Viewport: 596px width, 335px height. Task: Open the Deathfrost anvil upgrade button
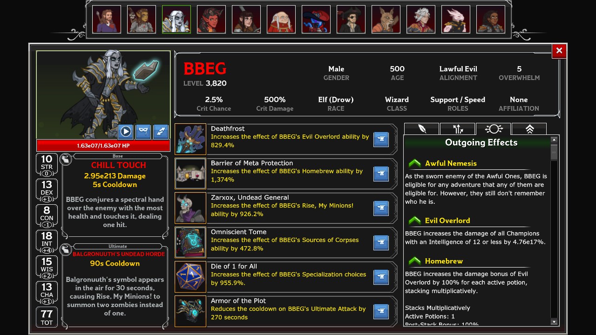click(381, 139)
